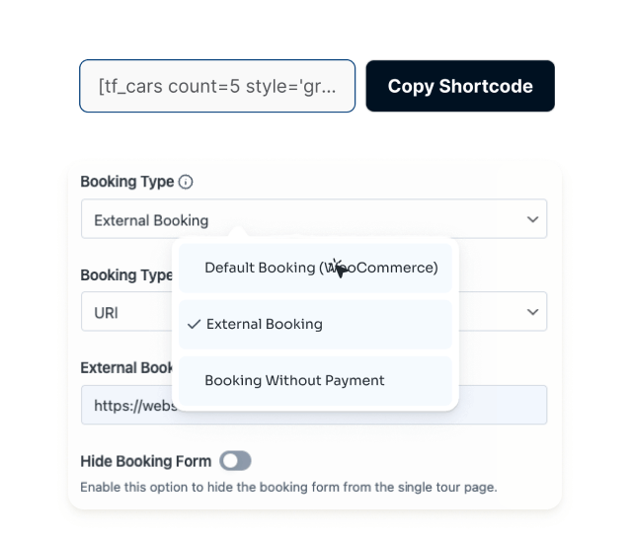Click the second Booking Type label above URL

click(x=125, y=275)
